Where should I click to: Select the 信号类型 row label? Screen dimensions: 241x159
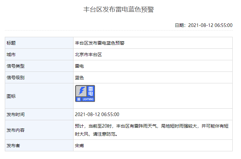(15, 66)
